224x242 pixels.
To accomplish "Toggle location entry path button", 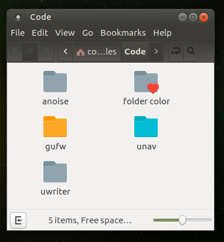I will coord(176,52).
